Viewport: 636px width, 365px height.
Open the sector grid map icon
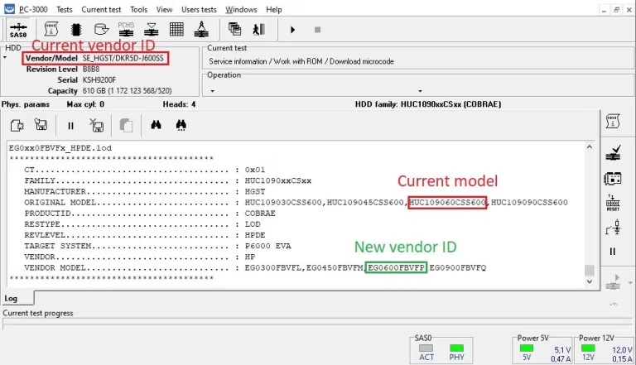pos(176,30)
